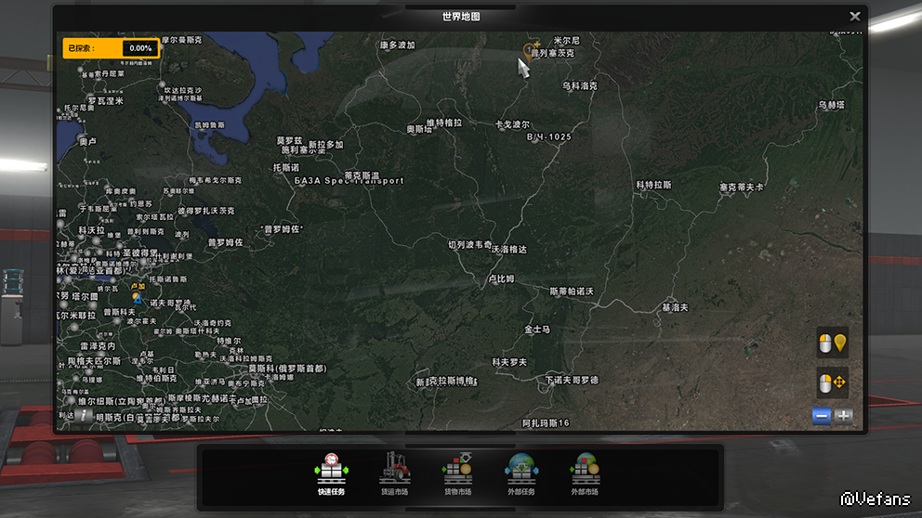922x518 pixels.
Task: Click the blue player position arrow near 卢加
Action: (x=137, y=299)
